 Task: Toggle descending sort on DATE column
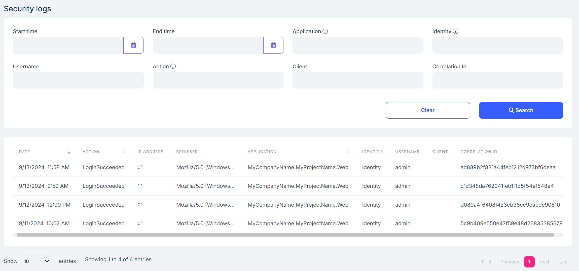pos(69,153)
